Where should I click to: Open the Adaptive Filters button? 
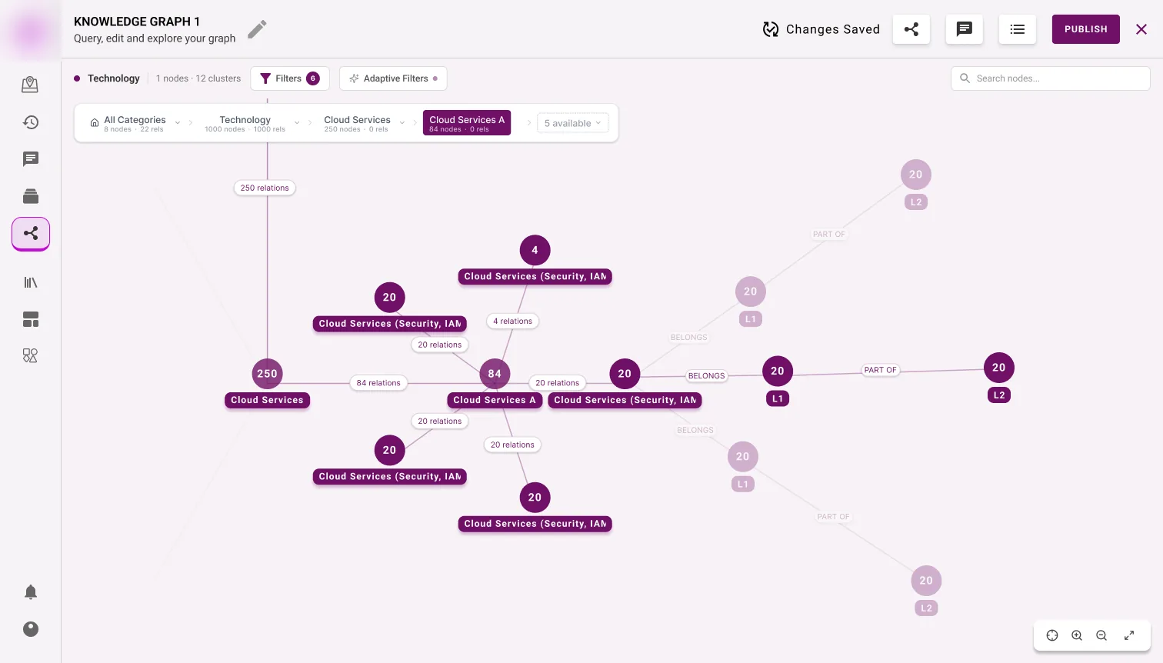coord(393,78)
